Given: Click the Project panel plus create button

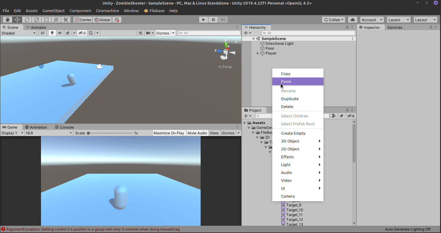Looking at the screenshot, I should [246, 116].
